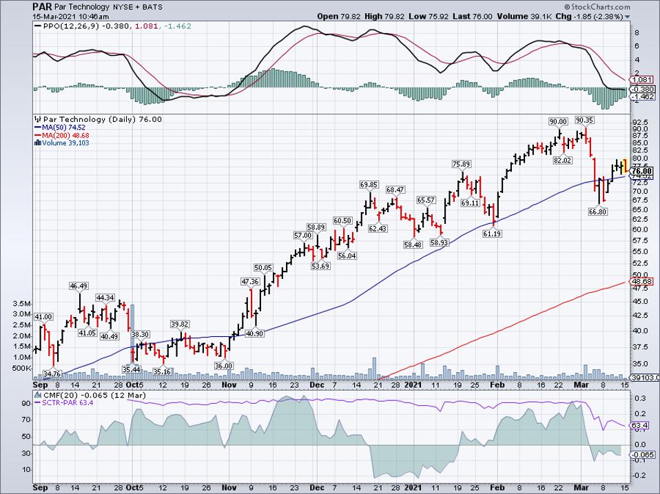Image resolution: width=660 pixels, height=494 pixels.
Task: Click the 53.69 low price label
Action: 321,266
